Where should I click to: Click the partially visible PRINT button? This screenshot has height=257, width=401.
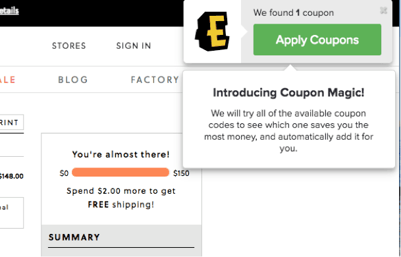(11, 123)
